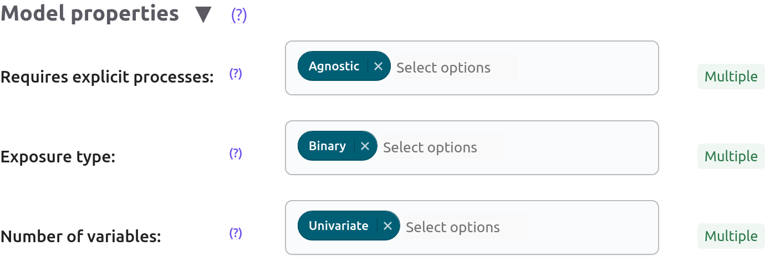Show help for Requires explicit processes
Viewport: 765px width, 271px height.
(236, 74)
